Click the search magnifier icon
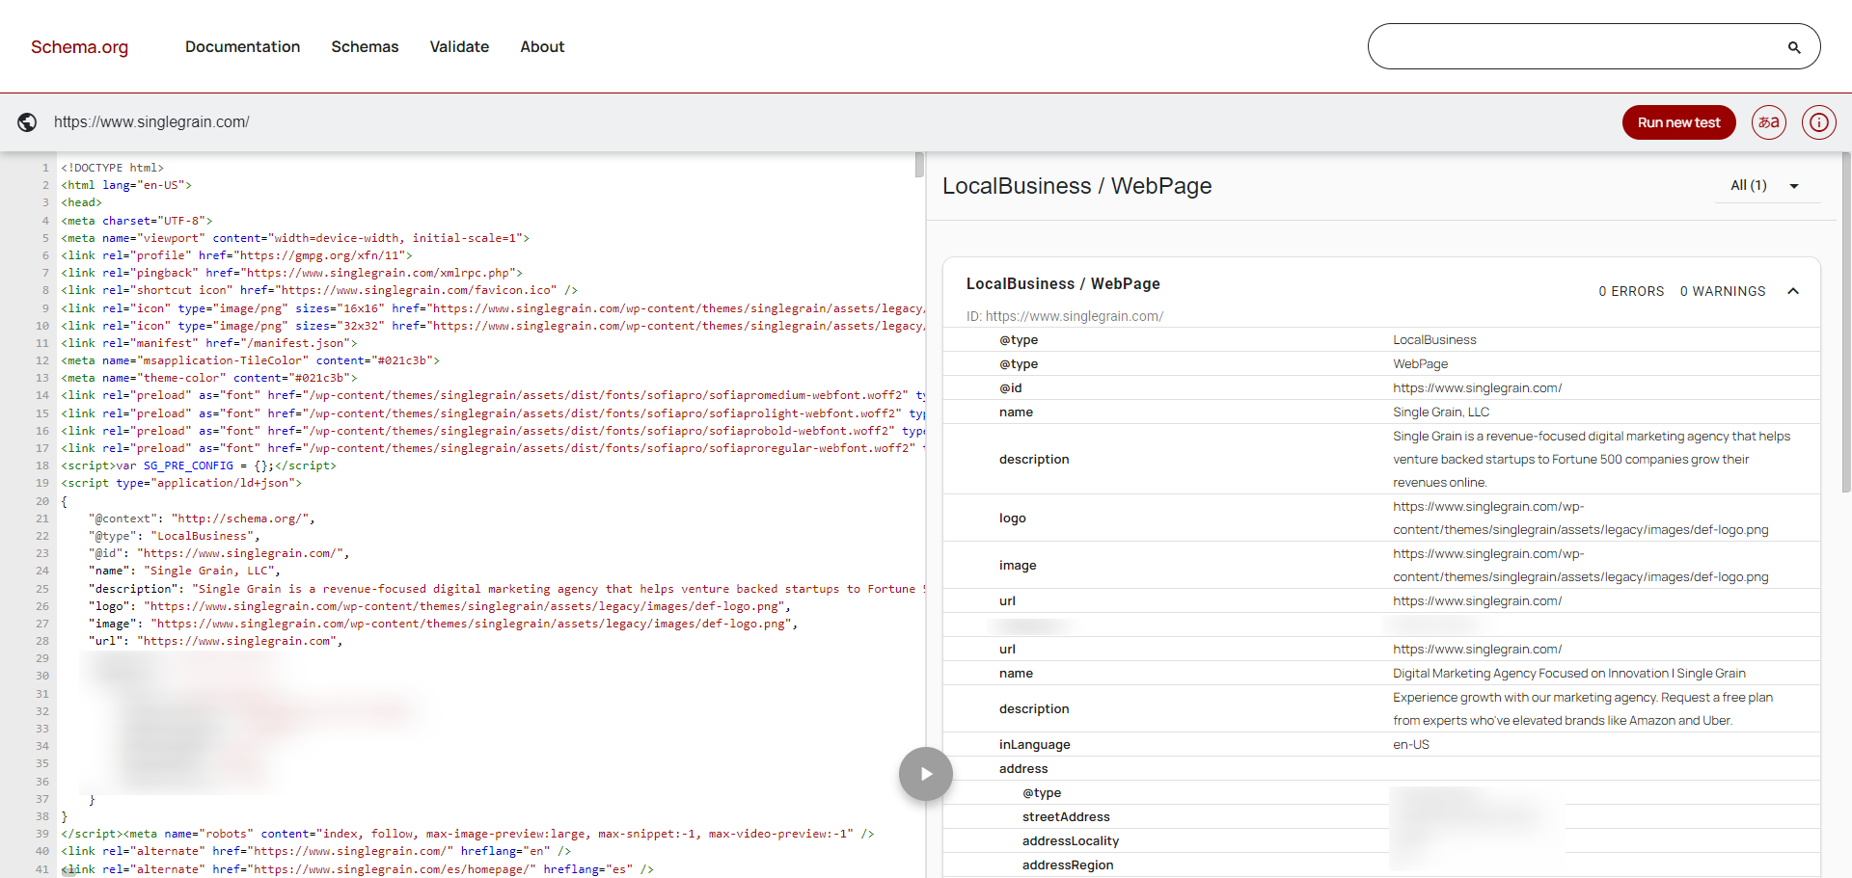The height and width of the screenshot is (878, 1852). tap(1794, 47)
